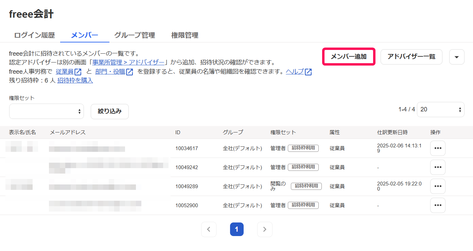Click 従業員 attribute in row 10049242
The image size is (473, 251).
tap(337, 167)
